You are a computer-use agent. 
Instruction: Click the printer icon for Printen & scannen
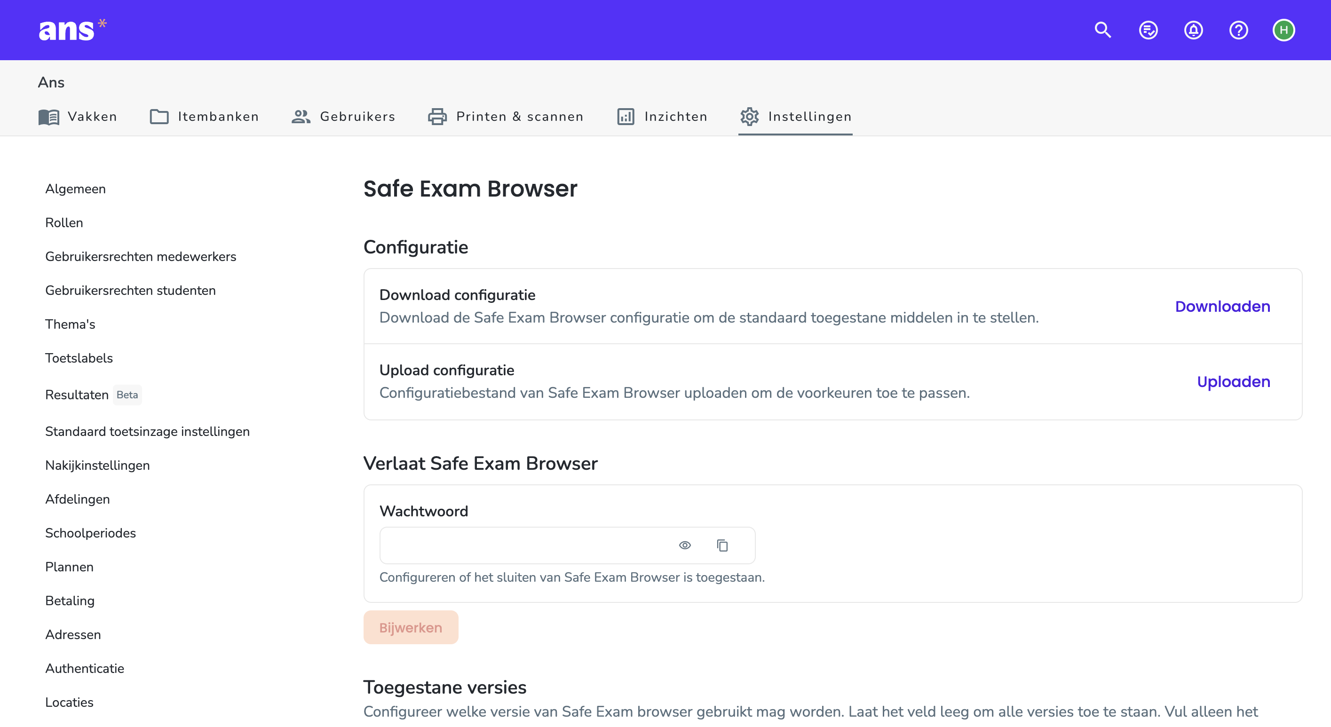coord(437,117)
